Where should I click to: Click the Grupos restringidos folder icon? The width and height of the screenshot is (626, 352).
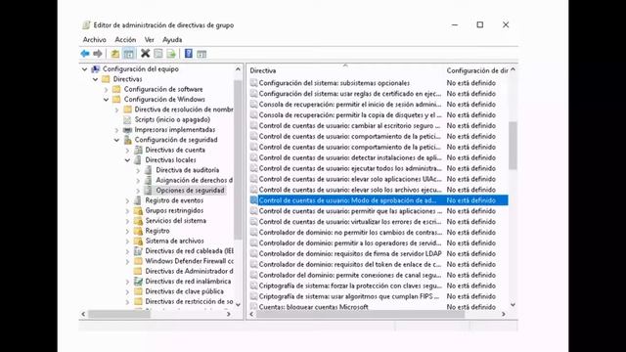tap(138, 211)
